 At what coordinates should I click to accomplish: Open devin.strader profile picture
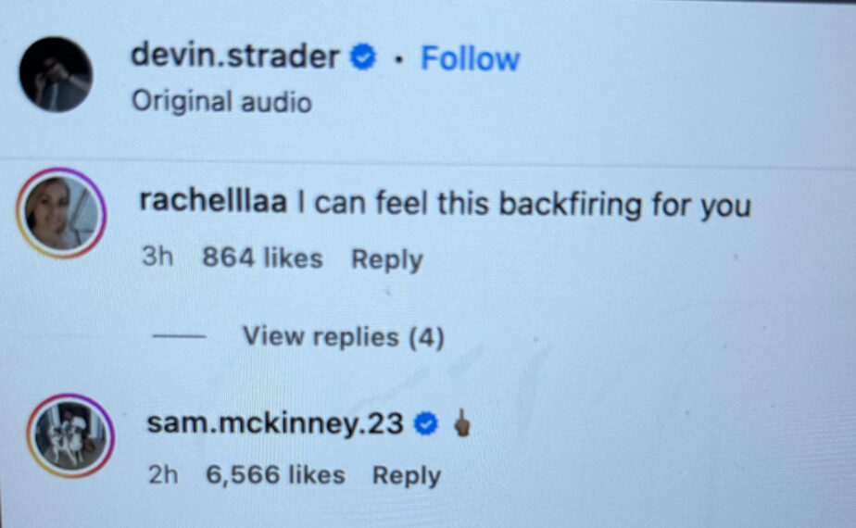click(x=57, y=74)
